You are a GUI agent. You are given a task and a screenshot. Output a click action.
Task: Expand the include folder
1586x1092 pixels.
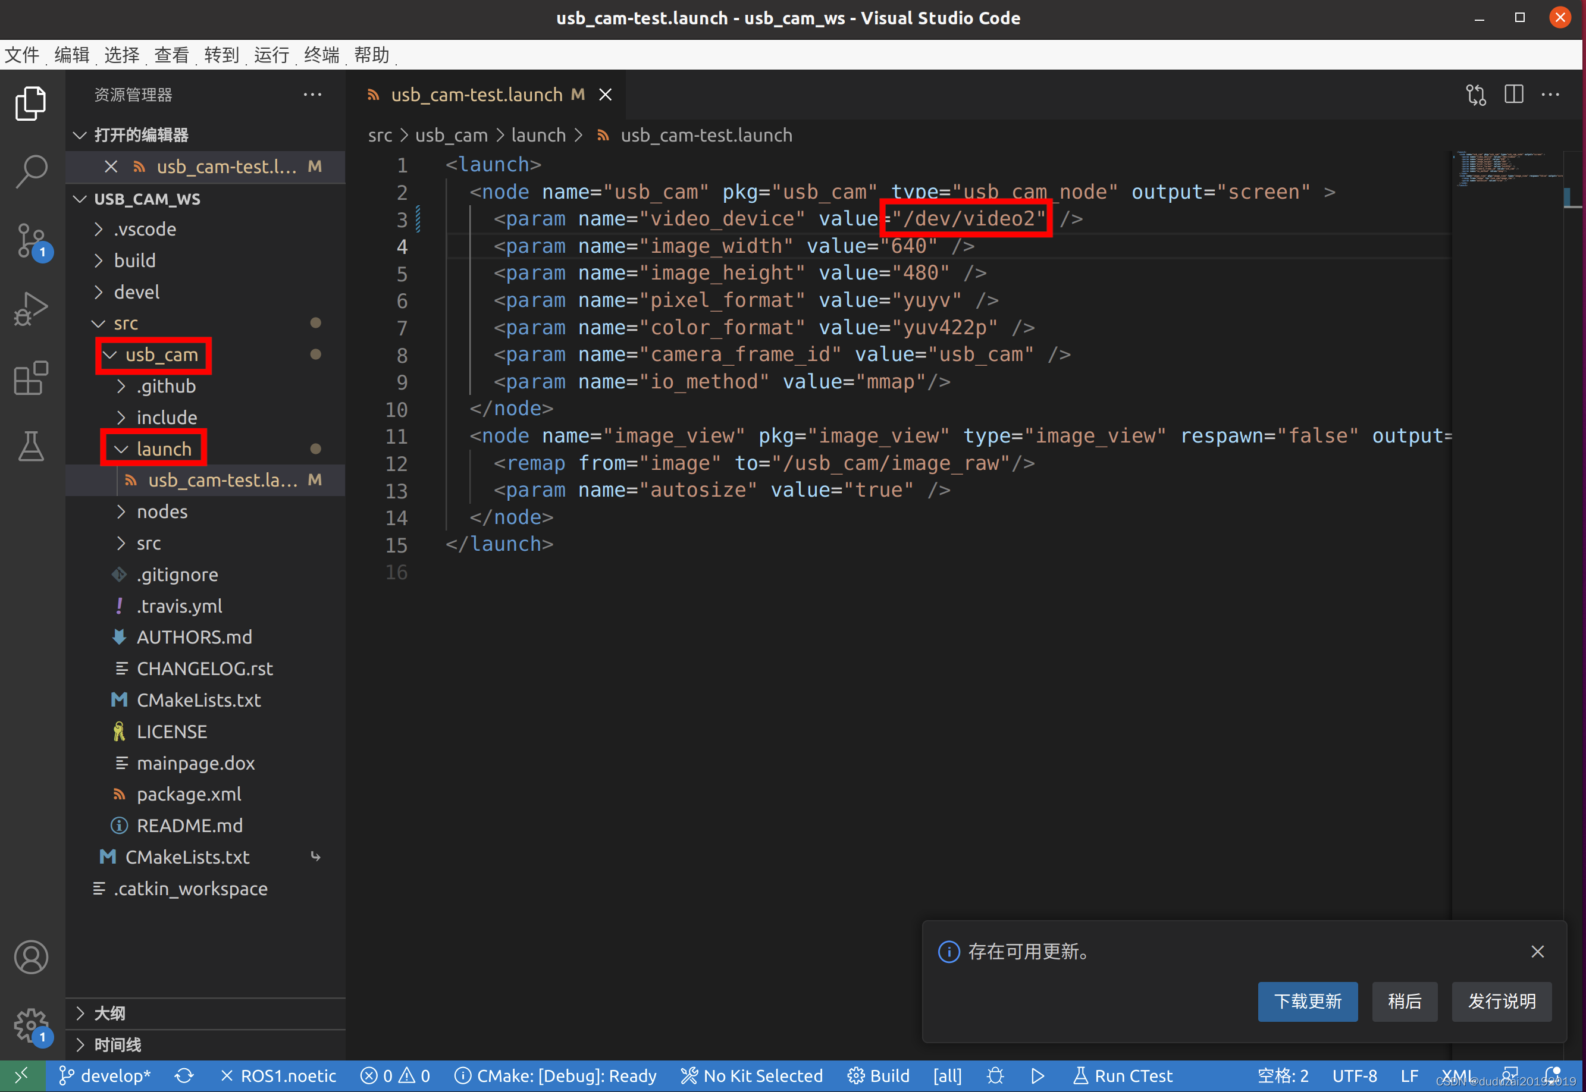[205, 418]
